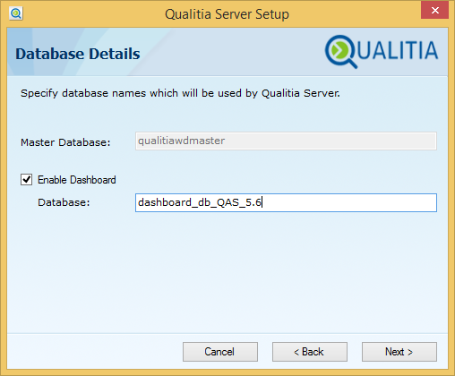Click the qualitiawdmaster text value
The height and width of the screenshot is (376, 455).
click(x=181, y=141)
